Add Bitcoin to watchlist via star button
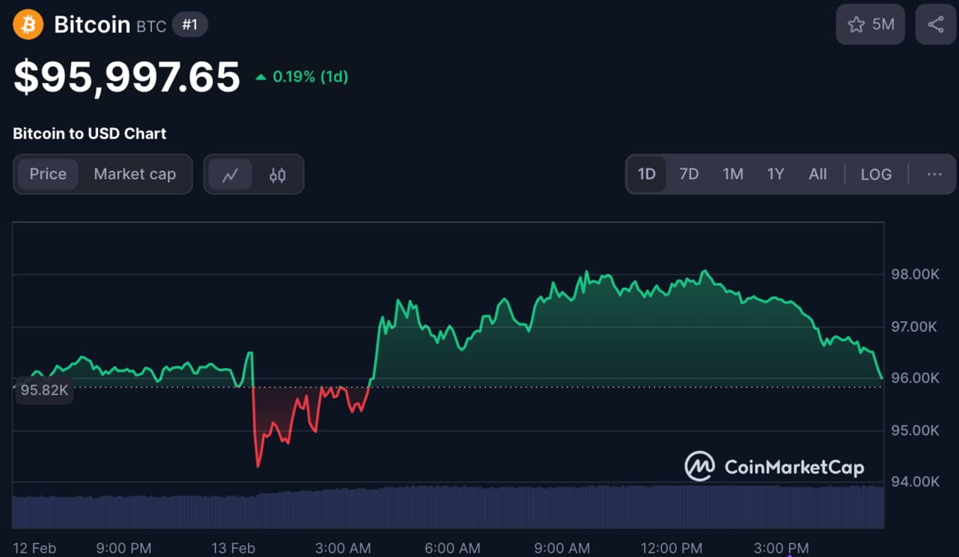 click(871, 24)
